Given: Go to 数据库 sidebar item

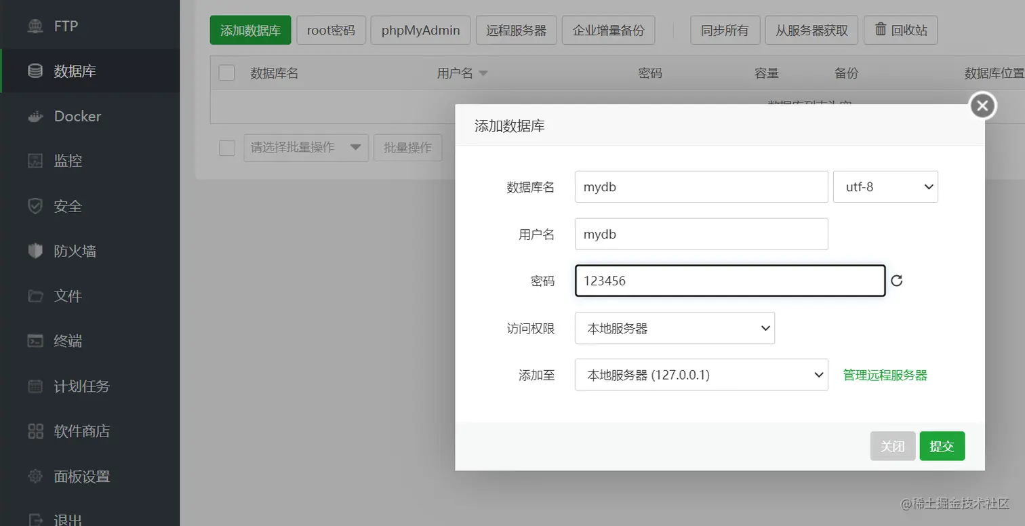Looking at the screenshot, I should point(90,70).
